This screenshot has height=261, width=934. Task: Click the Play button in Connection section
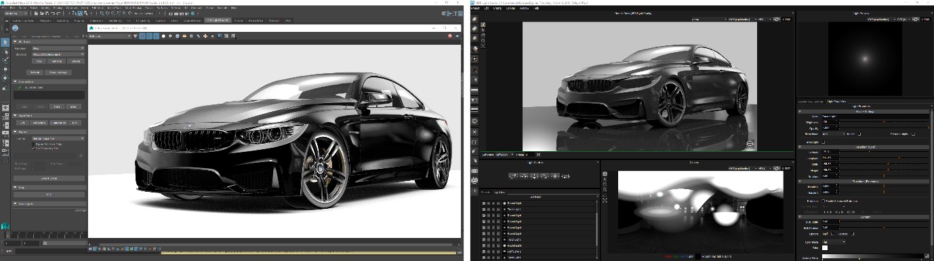57,106
